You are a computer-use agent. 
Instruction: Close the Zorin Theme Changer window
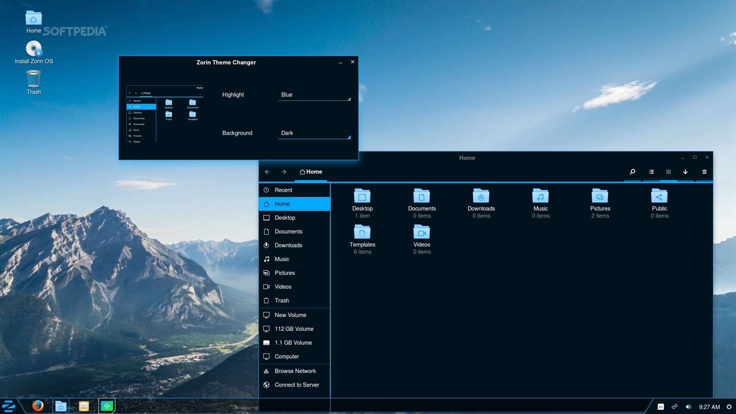pos(352,62)
